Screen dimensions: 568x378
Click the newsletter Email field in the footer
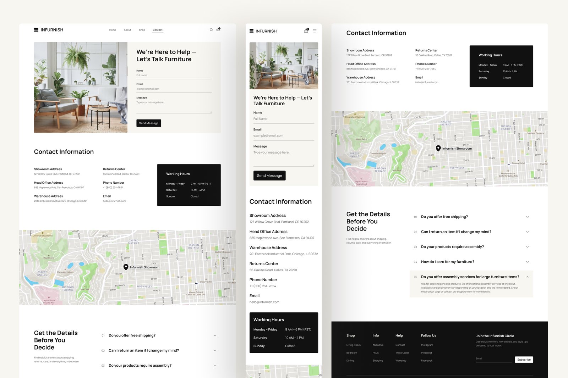(493, 359)
